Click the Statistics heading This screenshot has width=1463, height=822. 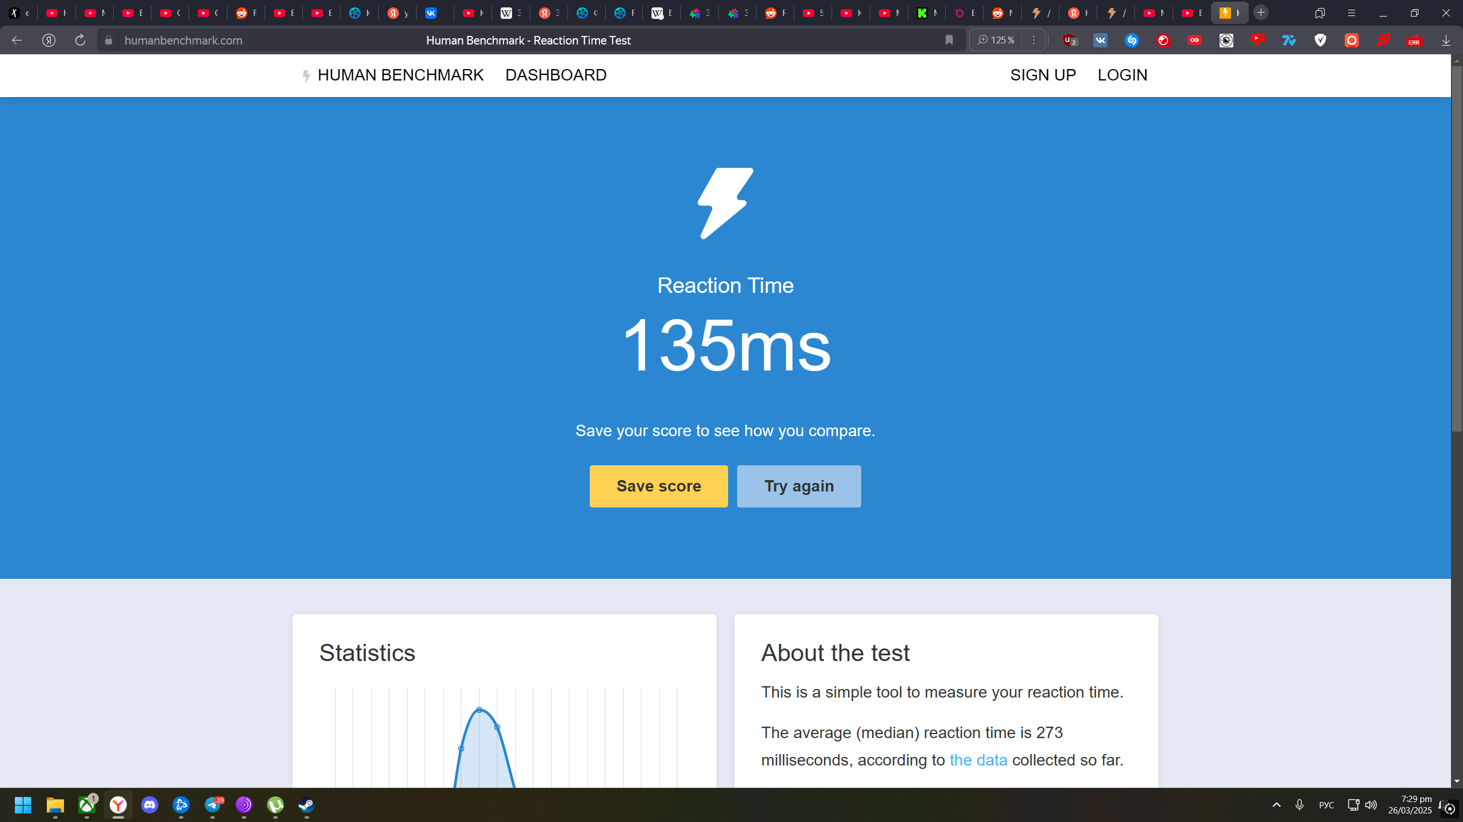tap(367, 653)
